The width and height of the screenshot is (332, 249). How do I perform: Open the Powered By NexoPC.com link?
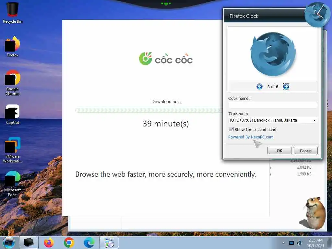tap(251, 137)
